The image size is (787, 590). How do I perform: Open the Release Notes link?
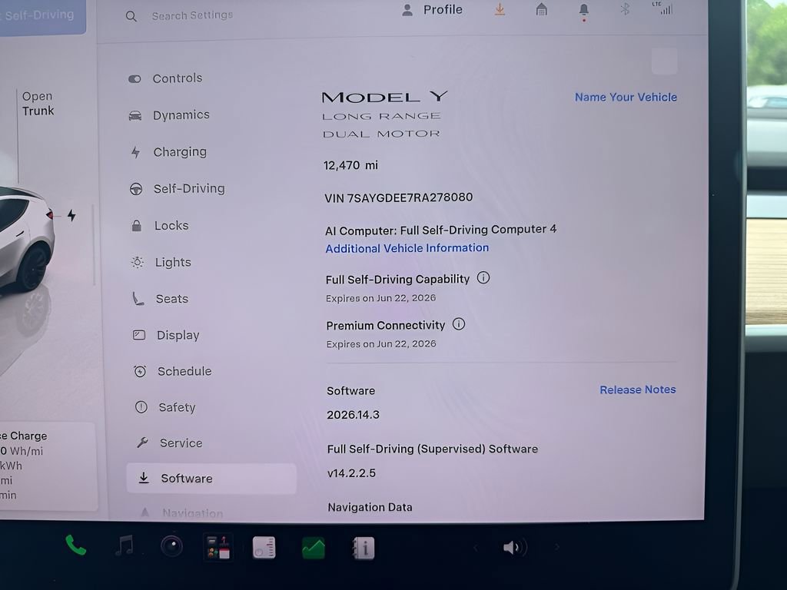click(638, 389)
